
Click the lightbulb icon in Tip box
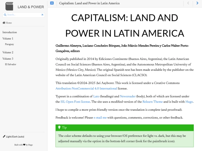coord(59,128)
